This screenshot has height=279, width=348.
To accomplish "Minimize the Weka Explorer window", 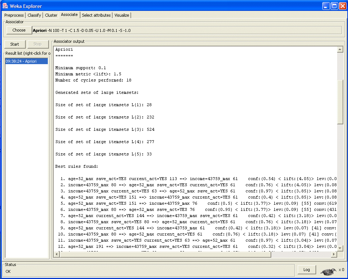I will click(326, 6).
